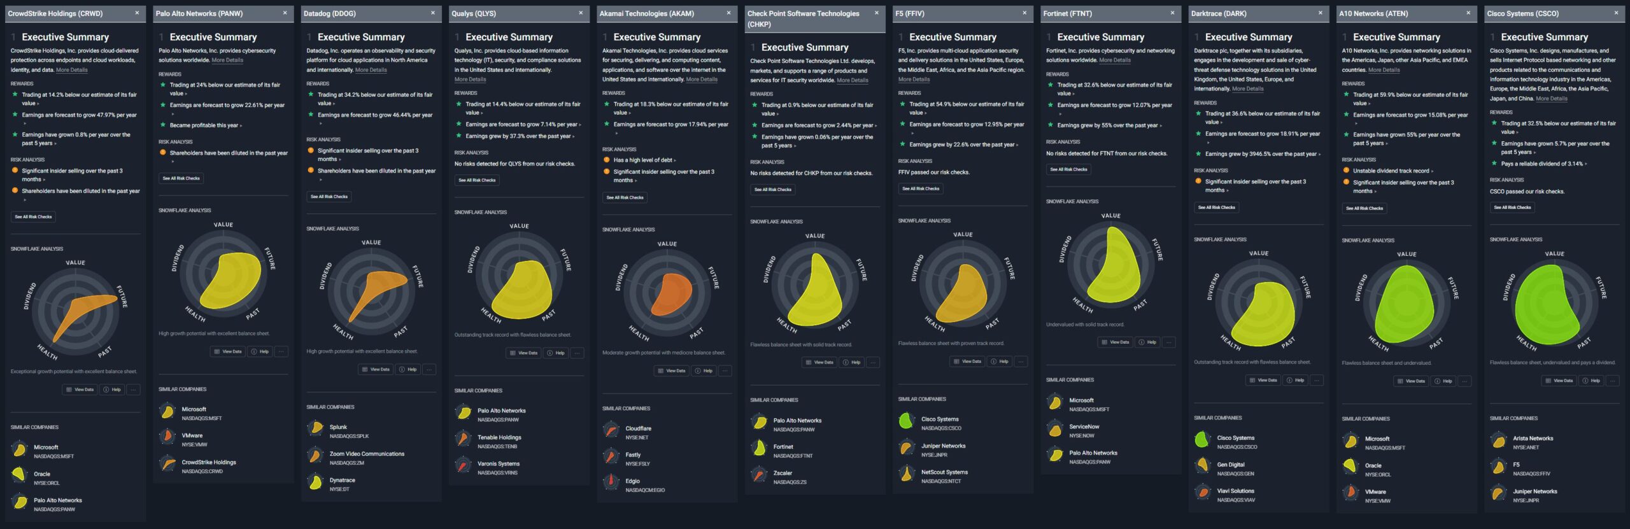Switch to the Akamai Technologies (AKAM) tab header
Image resolution: width=1630 pixels, height=529 pixels.
pos(667,13)
